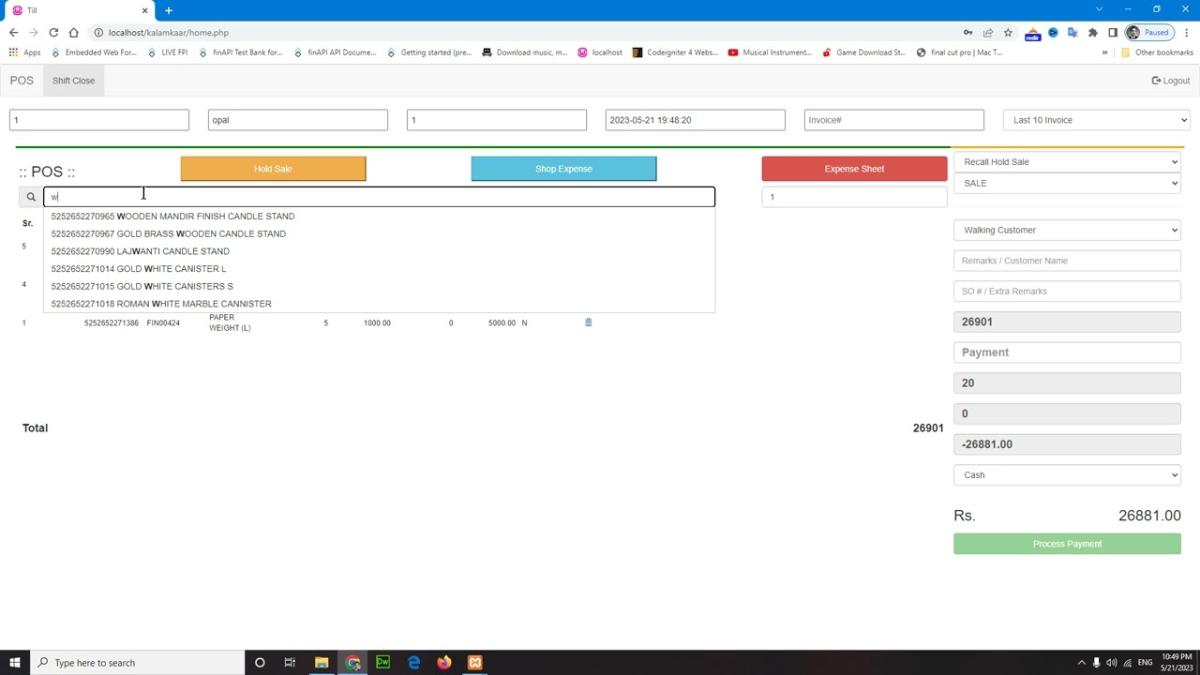Open Dreamweaver from the taskbar

tap(382, 663)
